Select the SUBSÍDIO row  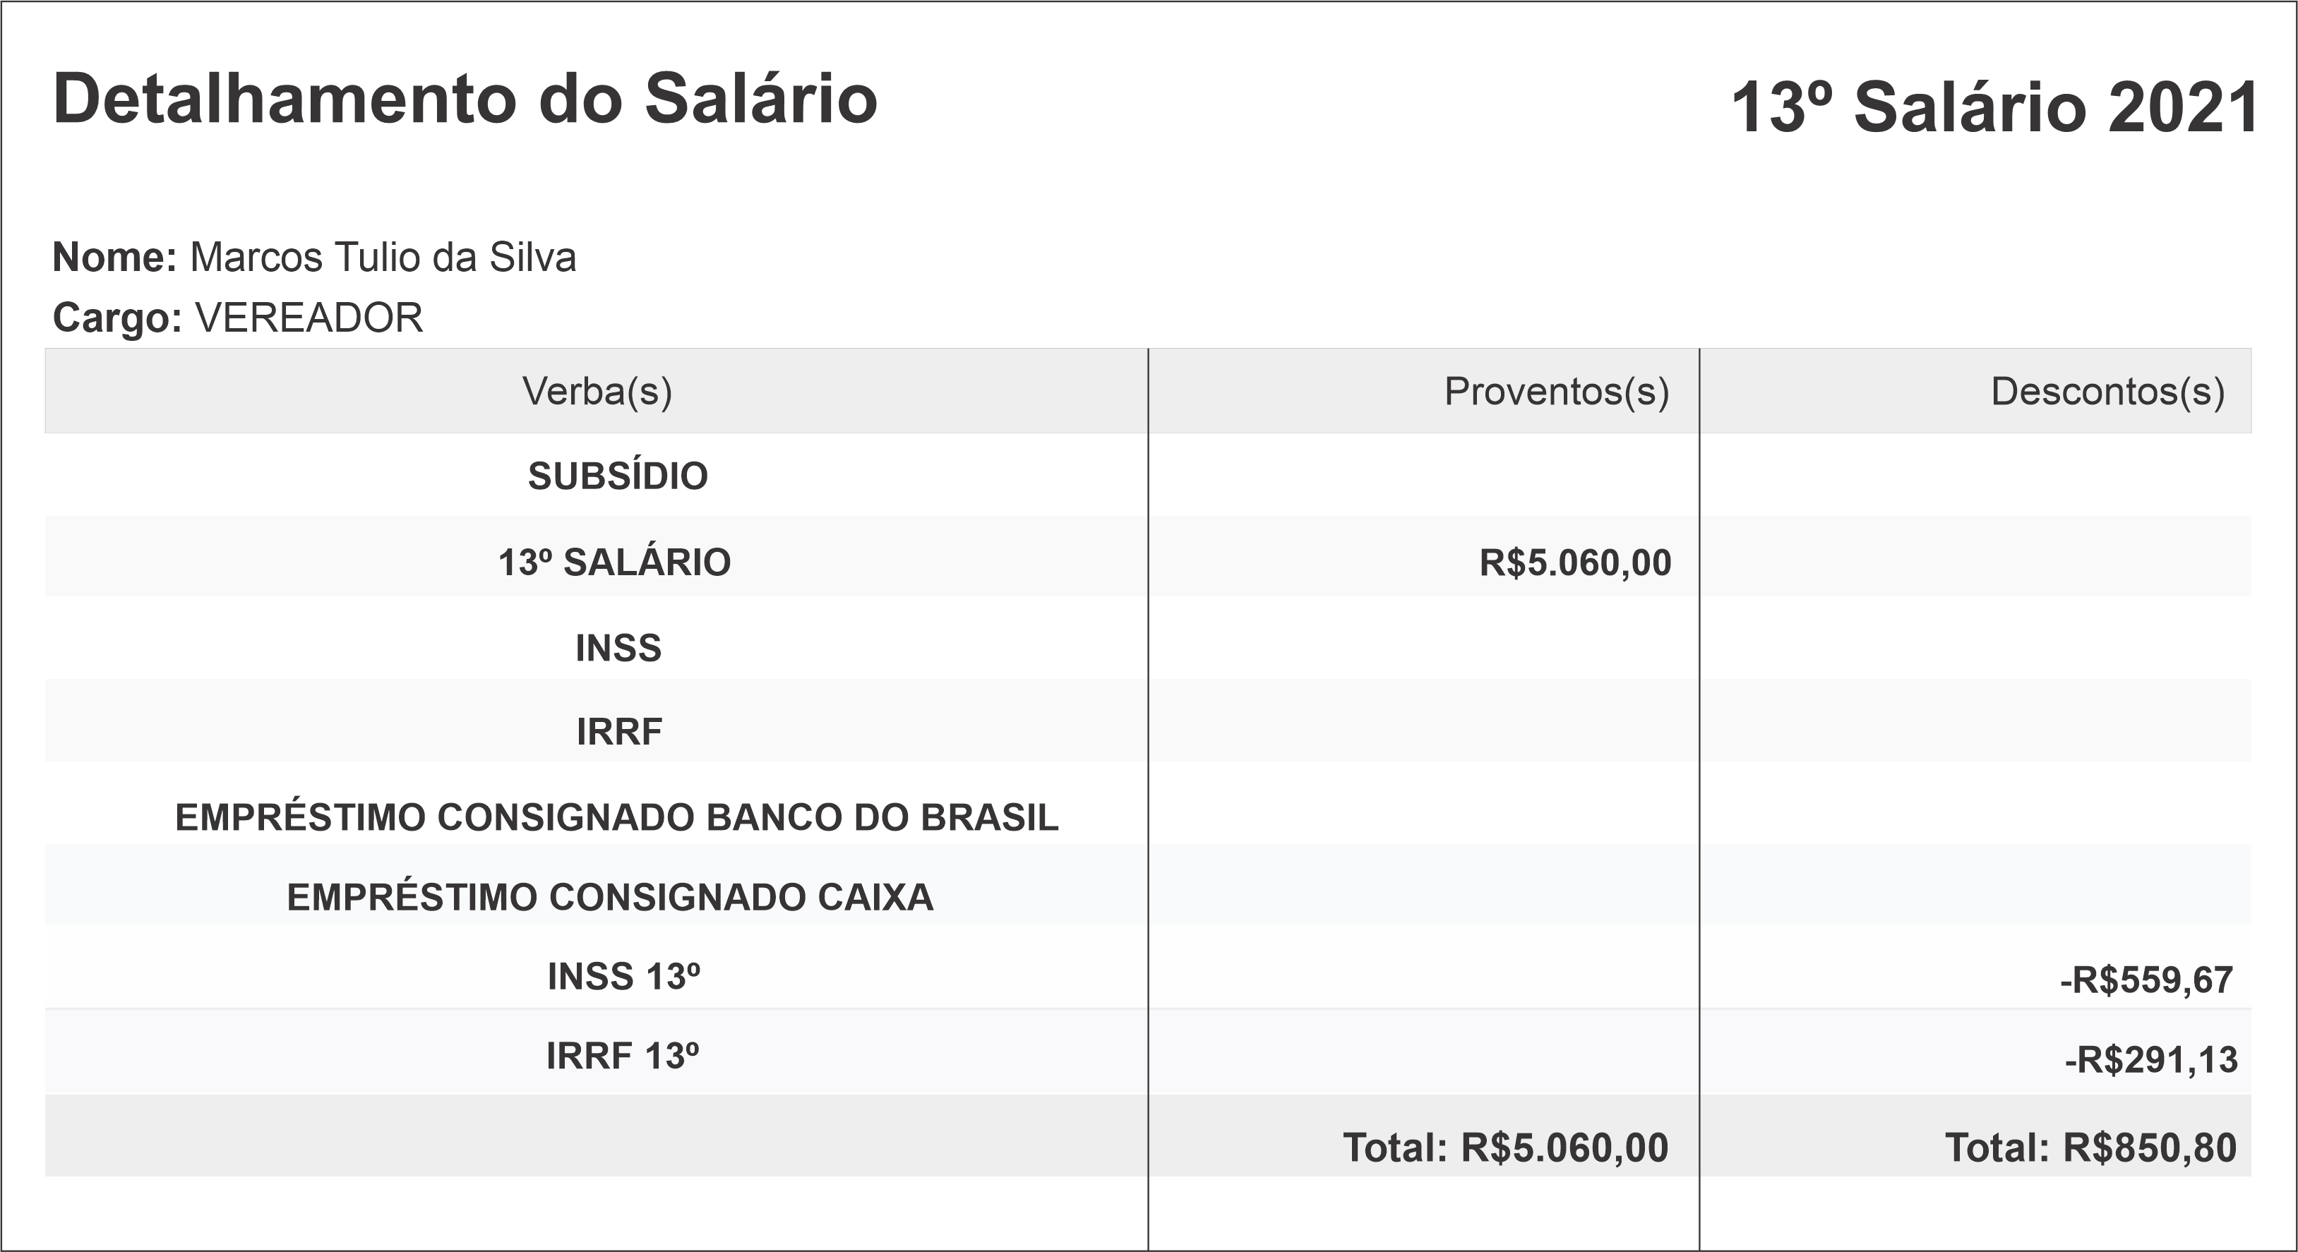pos(617,476)
